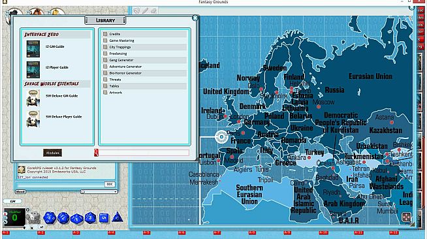The width and height of the screenshot is (427, 239).
Task: Roll the blue d6 die
Action: [x=104, y=217]
